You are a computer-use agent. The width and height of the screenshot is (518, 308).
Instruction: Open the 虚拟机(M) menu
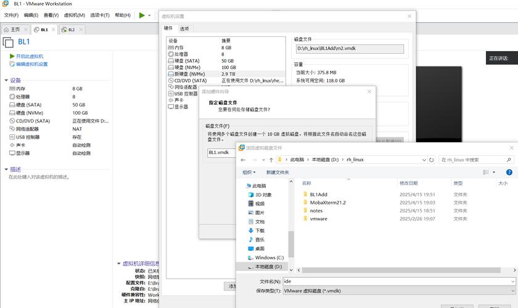74,15
